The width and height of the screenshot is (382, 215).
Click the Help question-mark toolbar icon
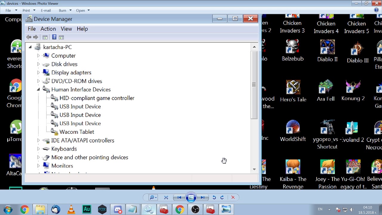(x=54, y=37)
